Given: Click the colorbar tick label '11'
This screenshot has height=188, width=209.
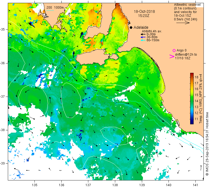Looking at the screenshot, I should pos(196,119).
